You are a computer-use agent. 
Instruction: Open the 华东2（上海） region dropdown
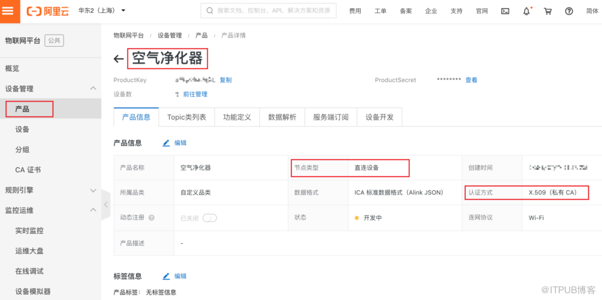click(x=102, y=11)
